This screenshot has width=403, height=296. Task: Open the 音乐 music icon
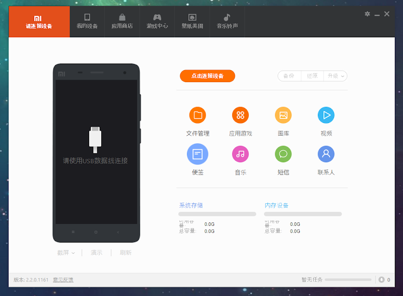tap(240, 154)
